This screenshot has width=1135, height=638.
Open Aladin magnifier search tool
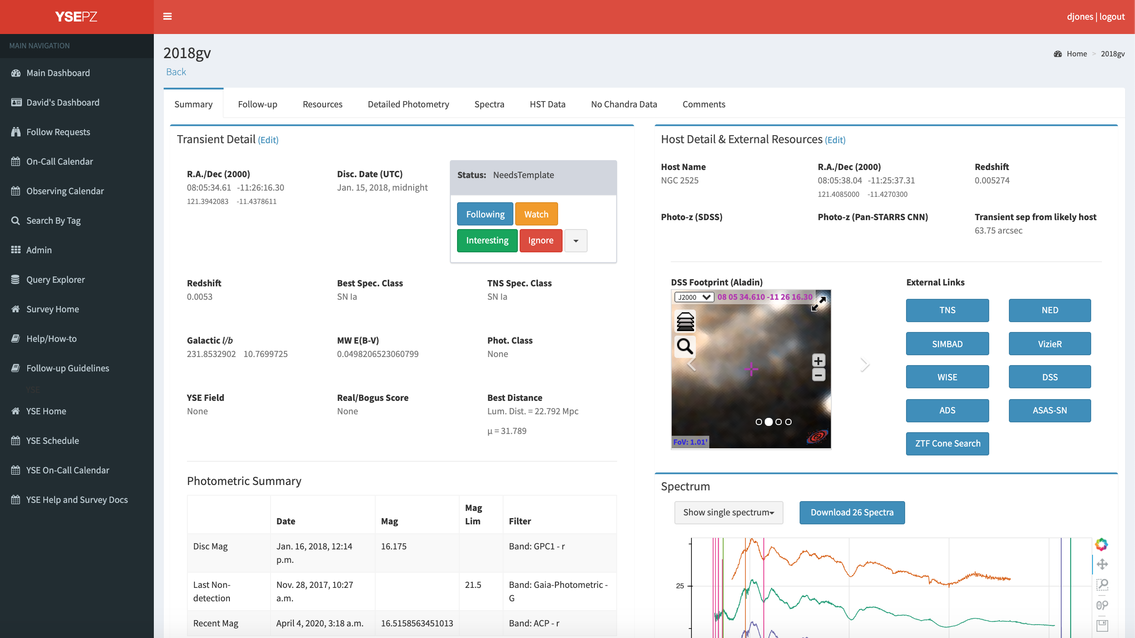tap(685, 346)
